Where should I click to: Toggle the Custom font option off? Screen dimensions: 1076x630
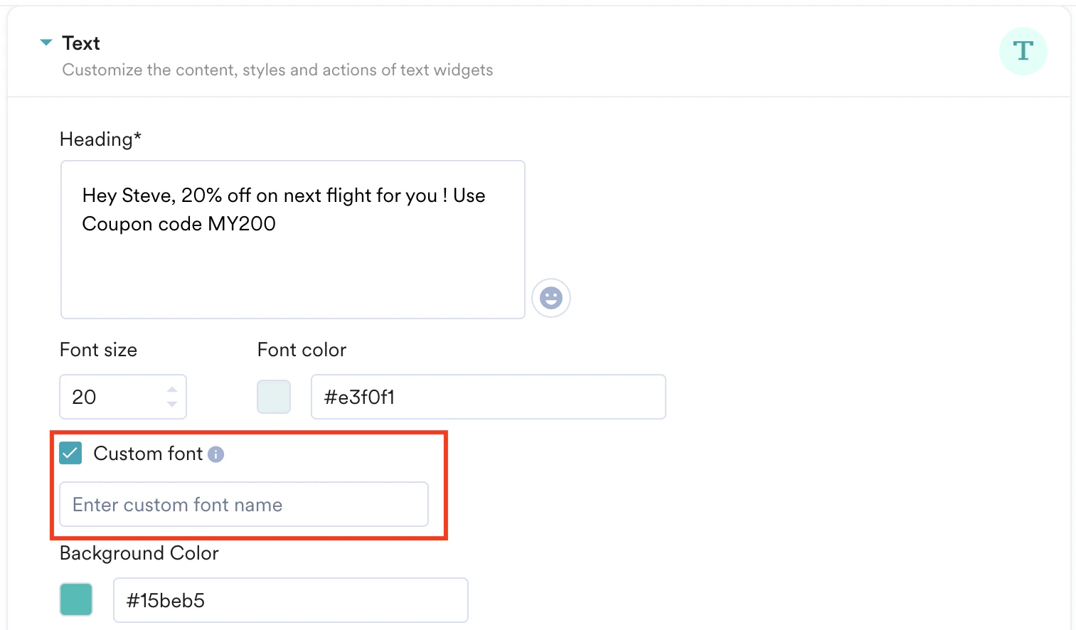[70, 453]
